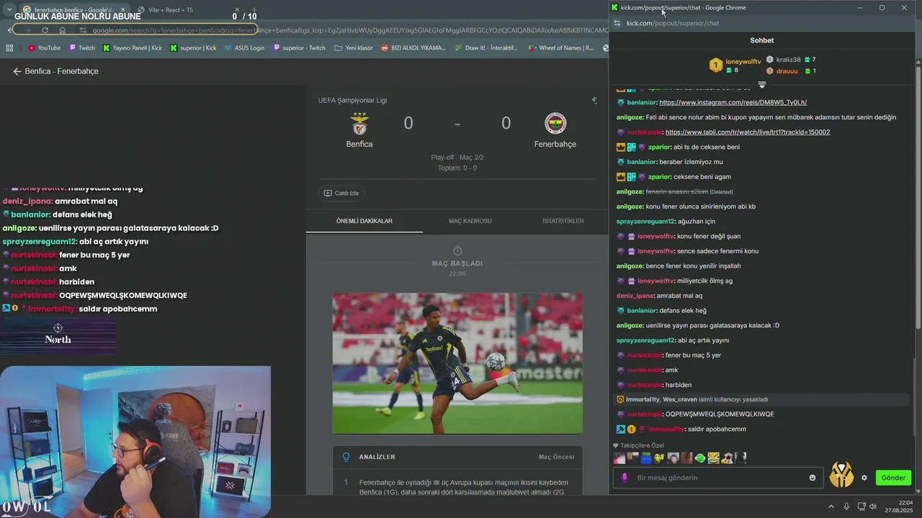
Task: Open the emoji picker in chat input
Action: pos(813,478)
